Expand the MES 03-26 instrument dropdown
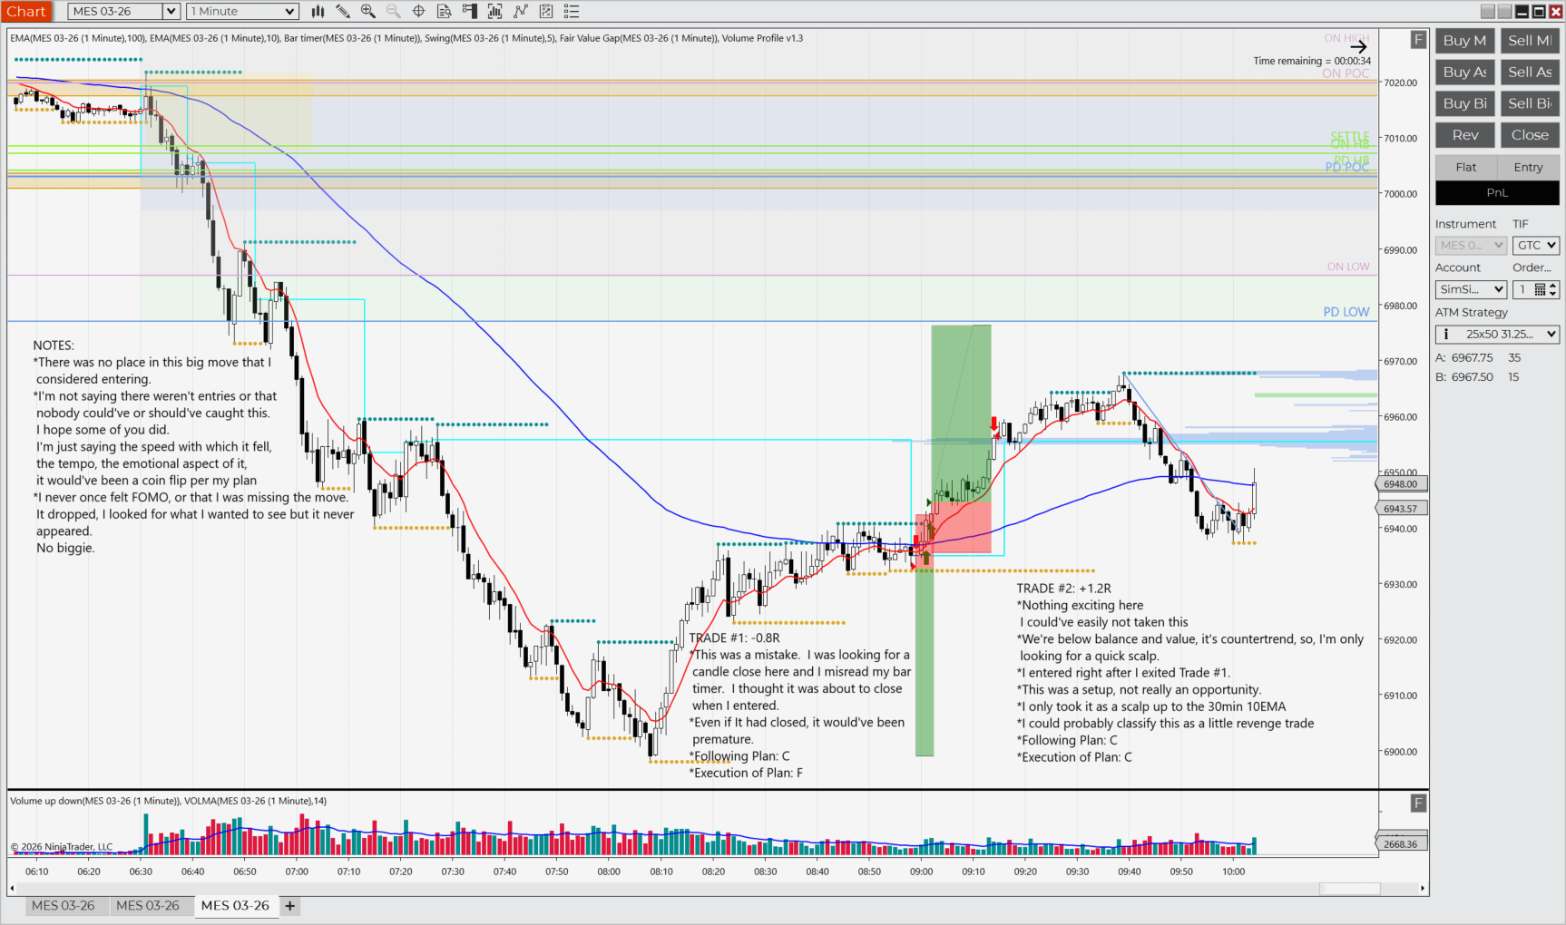 click(x=171, y=11)
